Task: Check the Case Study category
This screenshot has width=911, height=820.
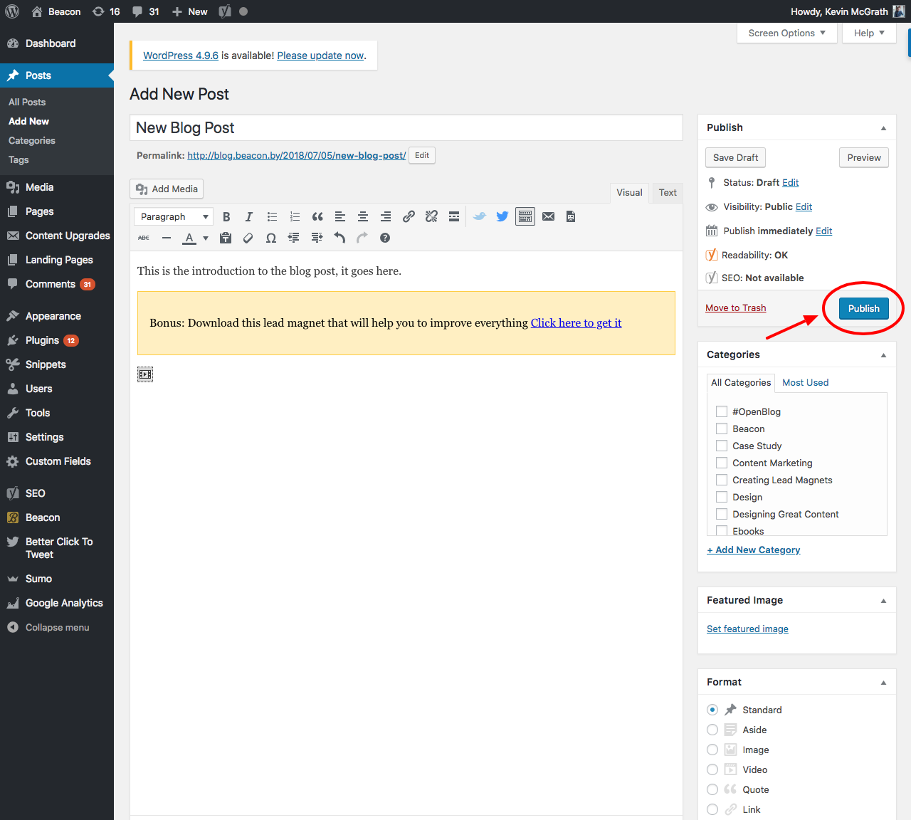Action: tap(722, 446)
